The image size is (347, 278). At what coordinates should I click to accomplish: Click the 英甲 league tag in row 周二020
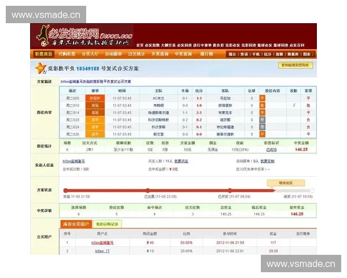pyautogui.click(x=95, y=120)
